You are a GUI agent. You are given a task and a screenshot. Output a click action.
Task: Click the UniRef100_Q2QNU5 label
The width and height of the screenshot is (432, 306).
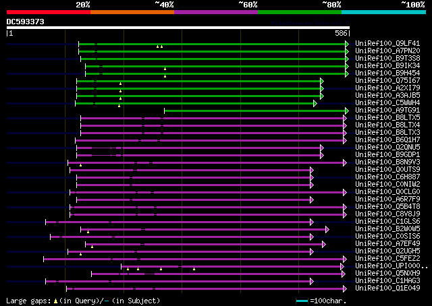click(387, 148)
